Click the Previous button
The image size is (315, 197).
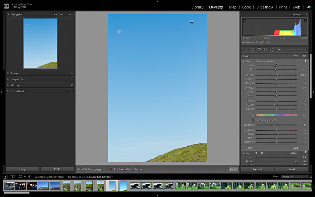(x=257, y=169)
